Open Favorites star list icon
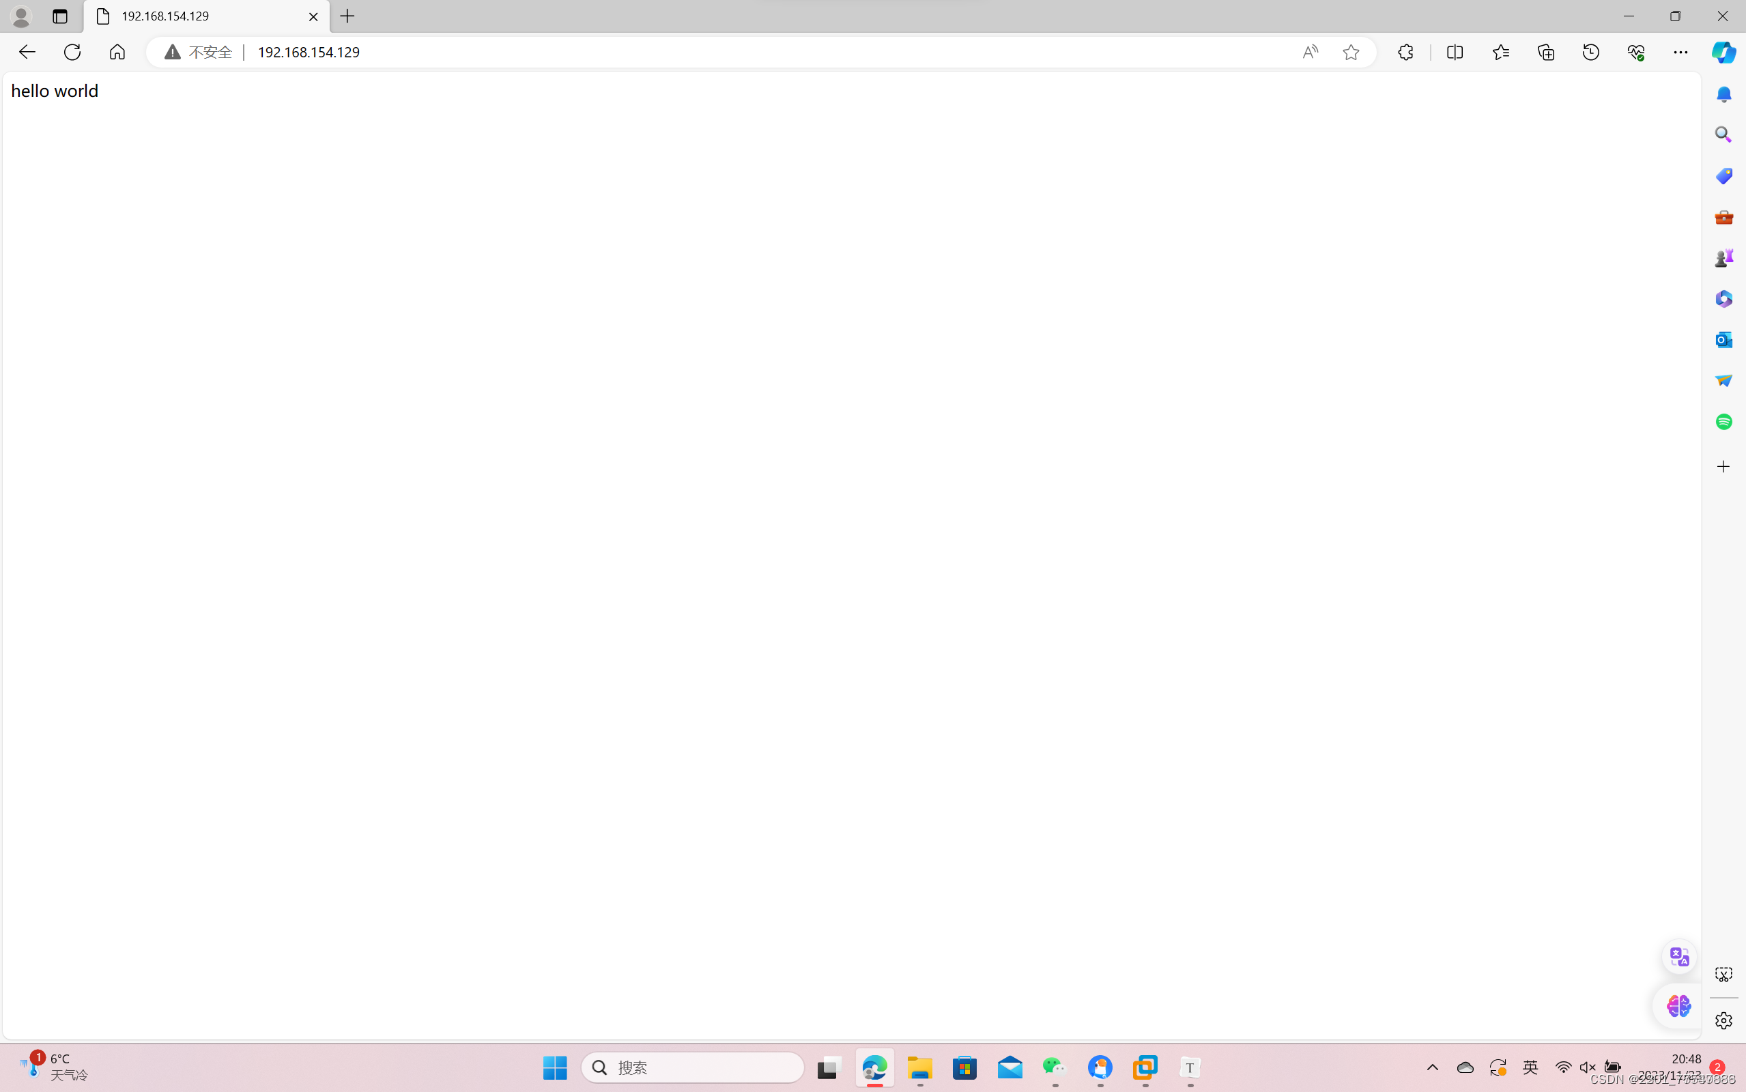Screen dimensions: 1746x1092 pos(1500,52)
